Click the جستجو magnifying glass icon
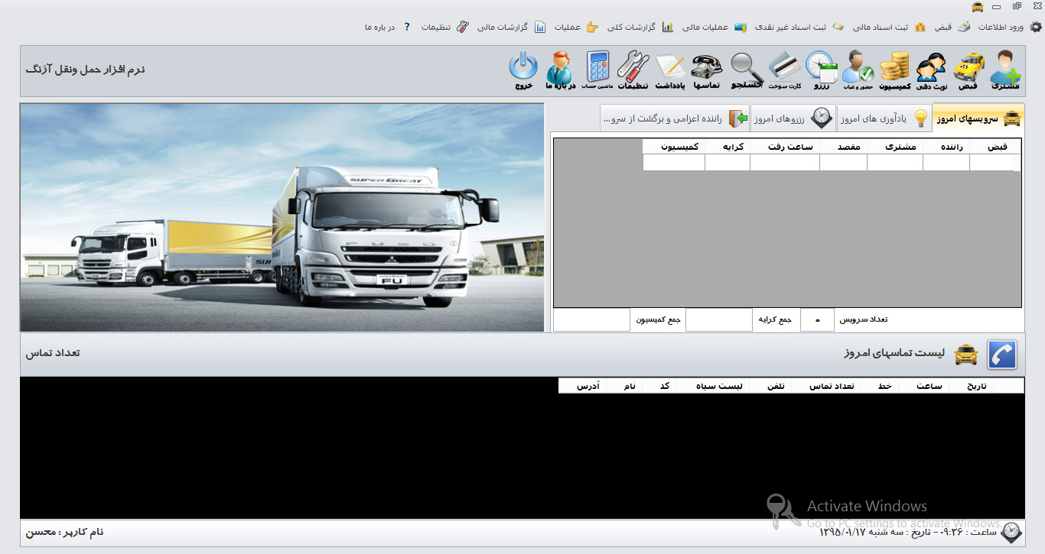The width and height of the screenshot is (1045, 554). tap(747, 70)
